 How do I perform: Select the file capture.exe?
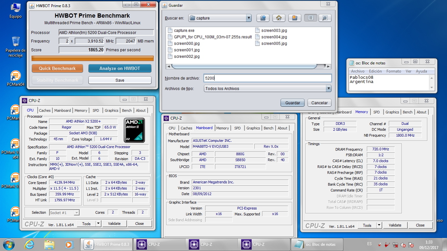pos(181,30)
